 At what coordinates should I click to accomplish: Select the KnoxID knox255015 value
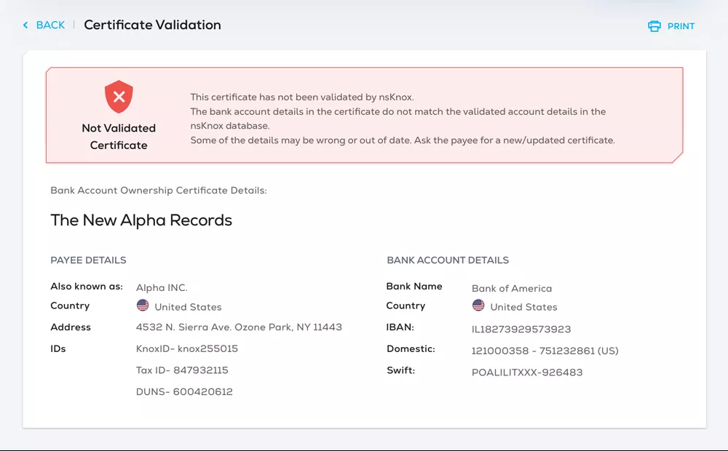(187, 349)
